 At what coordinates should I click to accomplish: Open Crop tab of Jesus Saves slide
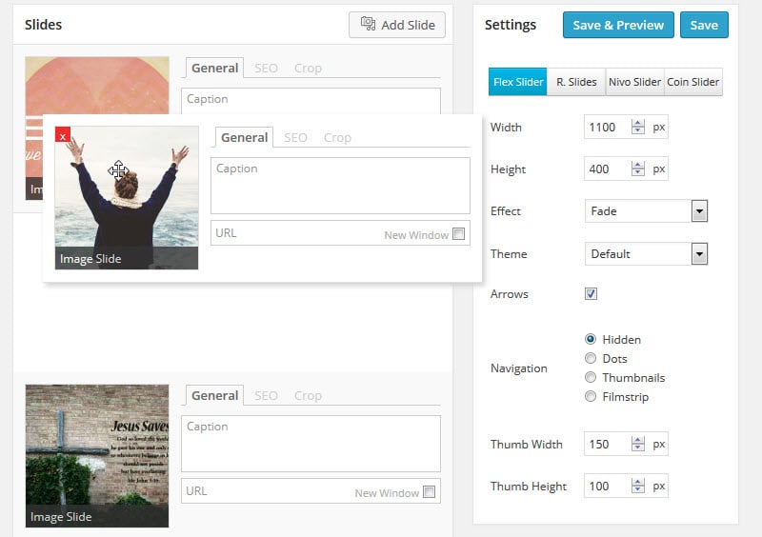coord(308,395)
